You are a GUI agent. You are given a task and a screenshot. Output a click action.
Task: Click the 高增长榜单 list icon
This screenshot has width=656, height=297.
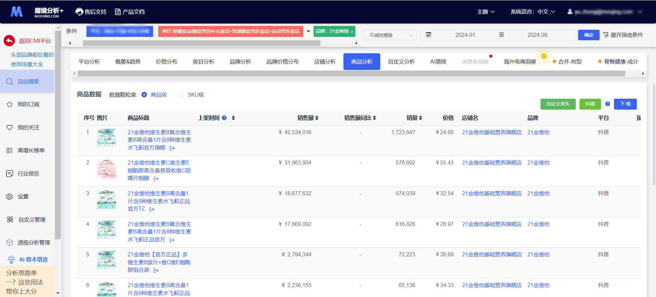10,151
